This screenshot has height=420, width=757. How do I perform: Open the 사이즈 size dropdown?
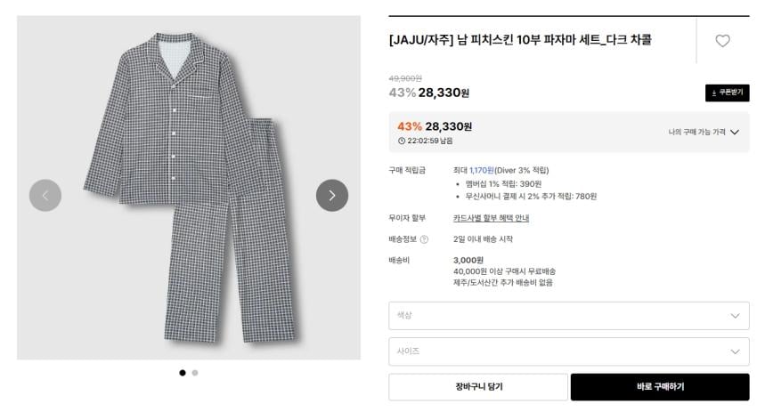coord(569,351)
